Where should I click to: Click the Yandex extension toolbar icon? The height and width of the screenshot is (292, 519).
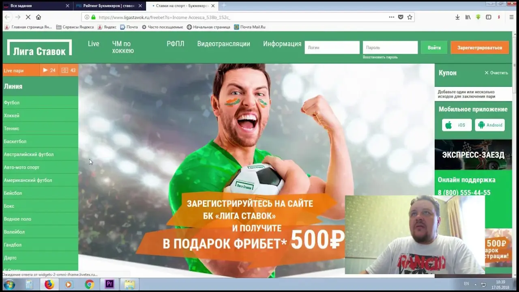(499, 17)
